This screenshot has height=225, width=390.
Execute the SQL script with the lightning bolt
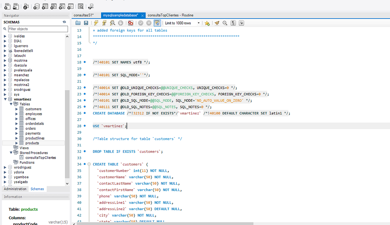(96, 23)
